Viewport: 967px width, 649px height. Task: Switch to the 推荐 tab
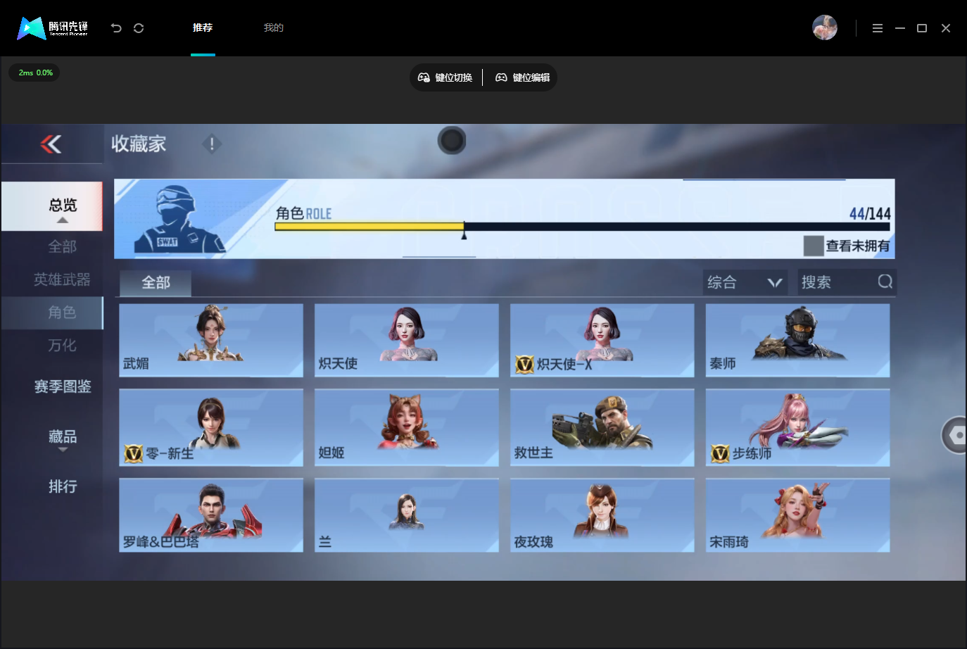203,28
